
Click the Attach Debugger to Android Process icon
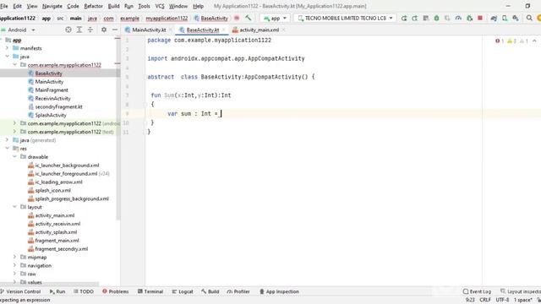pyautogui.click(x=469, y=18)
